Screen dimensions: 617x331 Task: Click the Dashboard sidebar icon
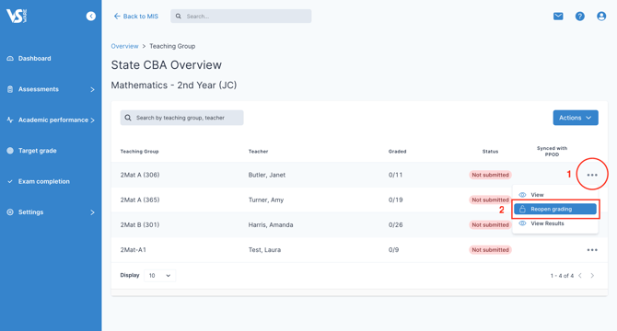(10, 59)
